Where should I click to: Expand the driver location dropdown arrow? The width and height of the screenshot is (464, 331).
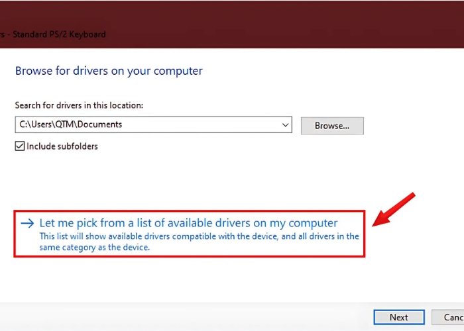(x=285, y=124)
